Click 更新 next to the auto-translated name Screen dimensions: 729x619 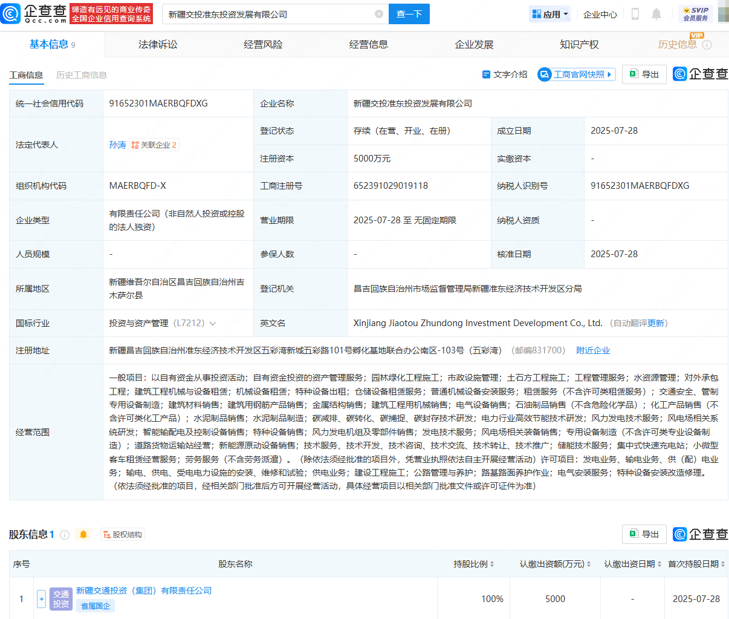pyautogui.click(x=656, y=324)
